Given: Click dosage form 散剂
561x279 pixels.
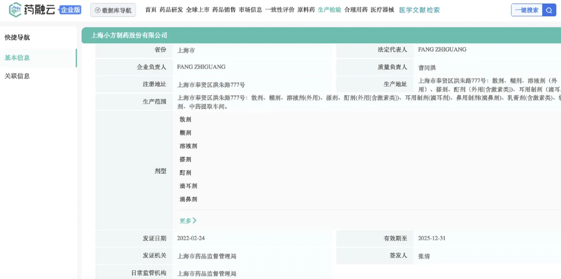Looking at the screenshot, I should (x=185, y=119).
